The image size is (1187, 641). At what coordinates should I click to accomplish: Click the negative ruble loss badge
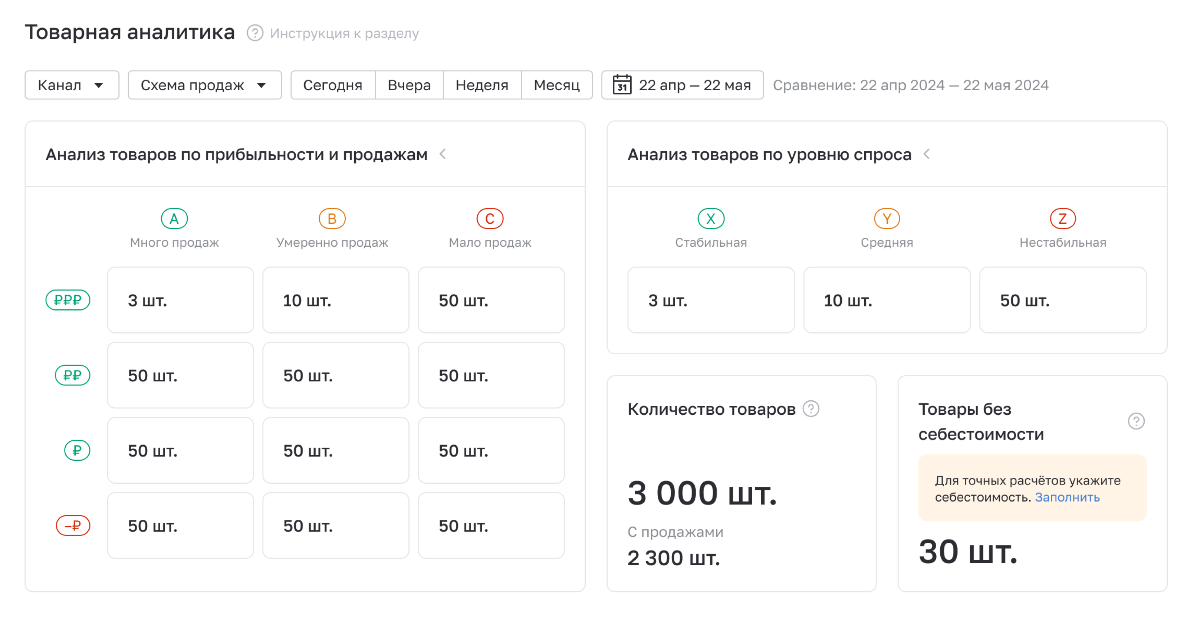click(73, 525)
